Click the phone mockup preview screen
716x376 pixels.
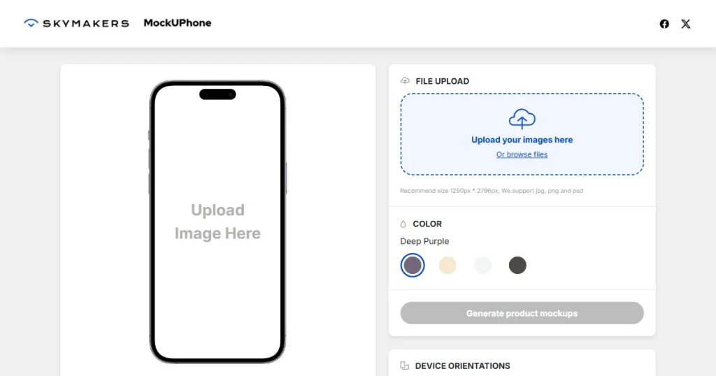coord(217,222)
